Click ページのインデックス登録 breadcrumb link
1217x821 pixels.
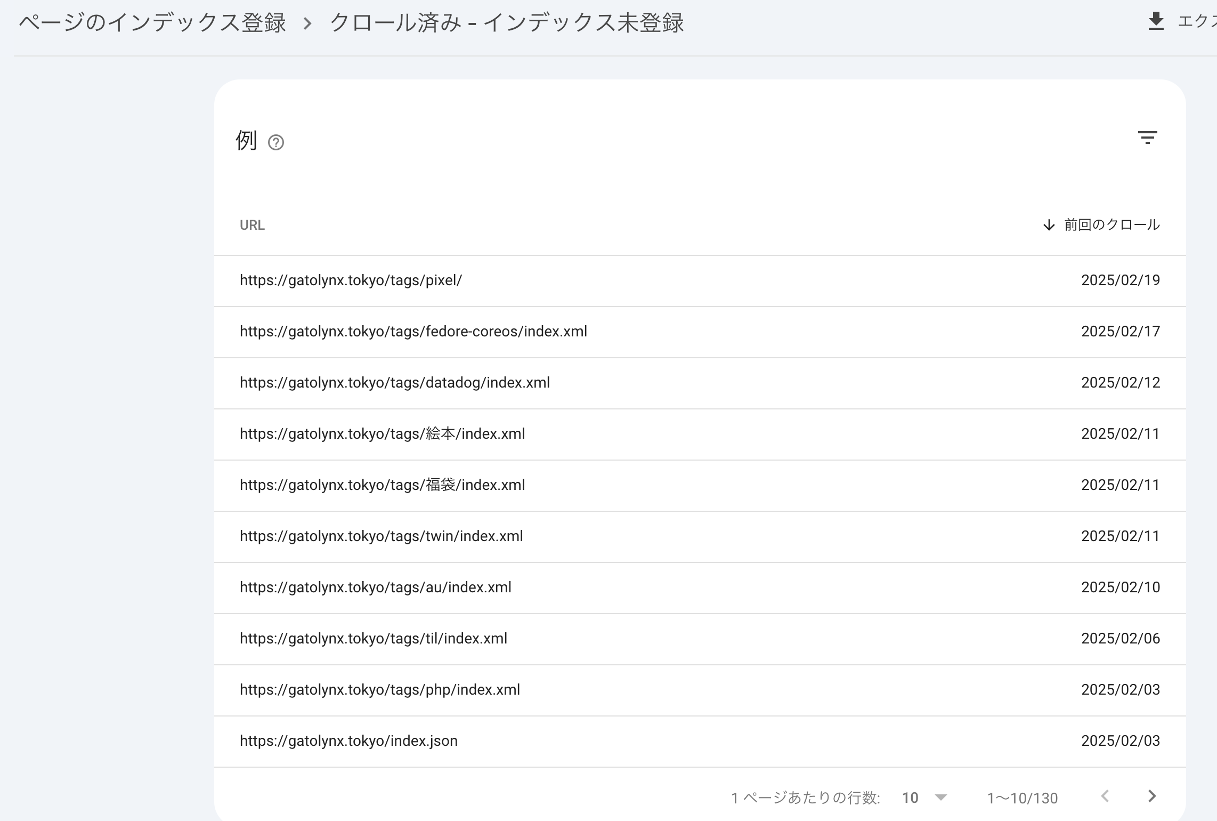pos(152,23)
